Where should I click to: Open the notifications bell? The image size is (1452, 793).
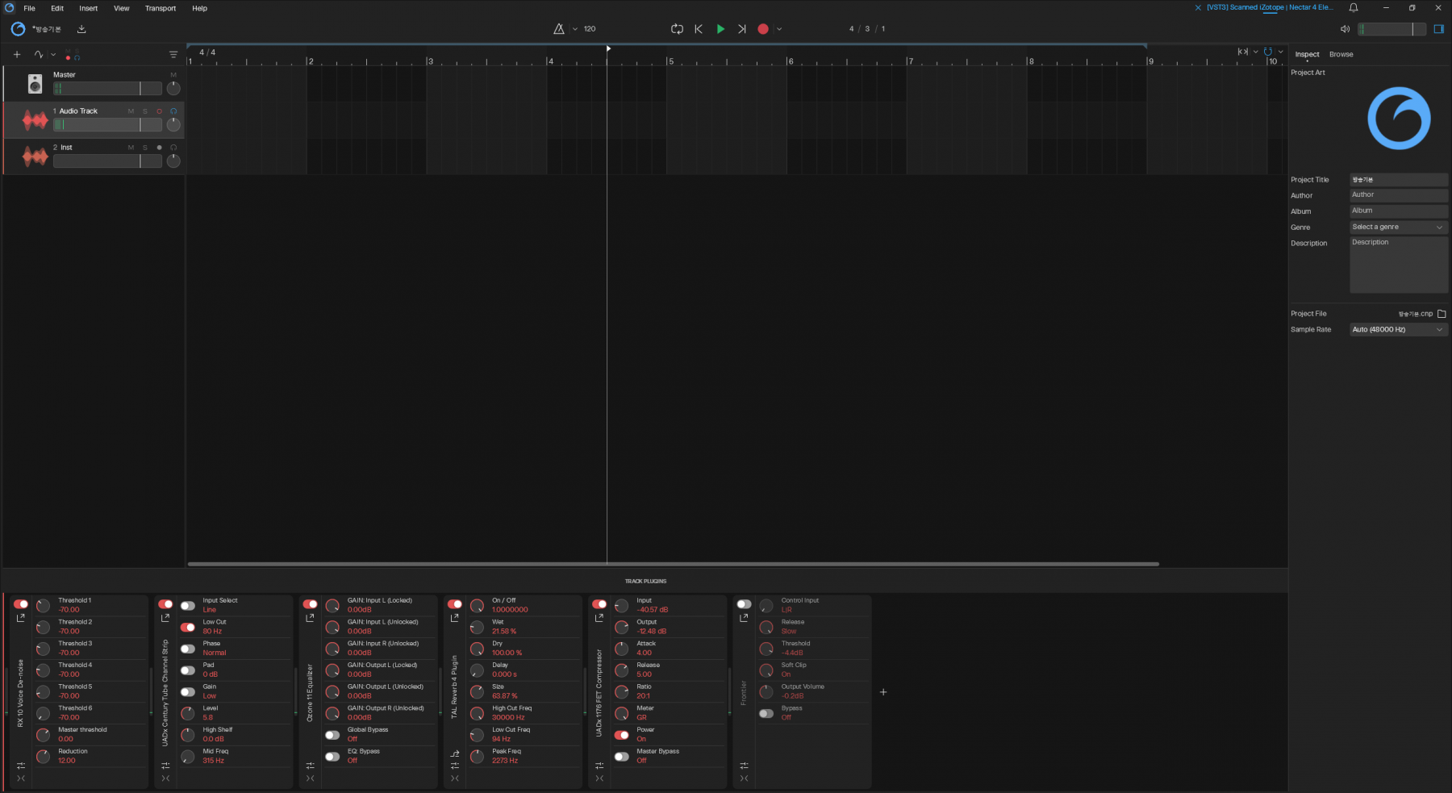[x=1354, y=8]
